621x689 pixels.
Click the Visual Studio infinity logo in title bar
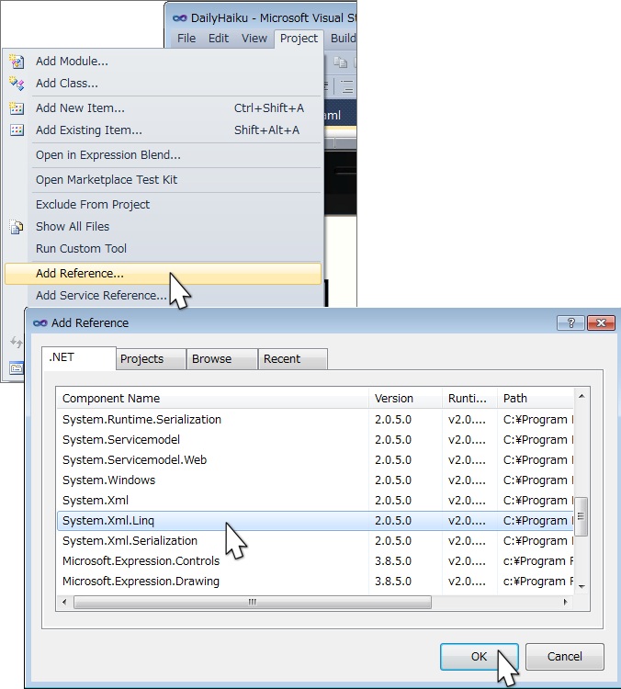[179, 18]
